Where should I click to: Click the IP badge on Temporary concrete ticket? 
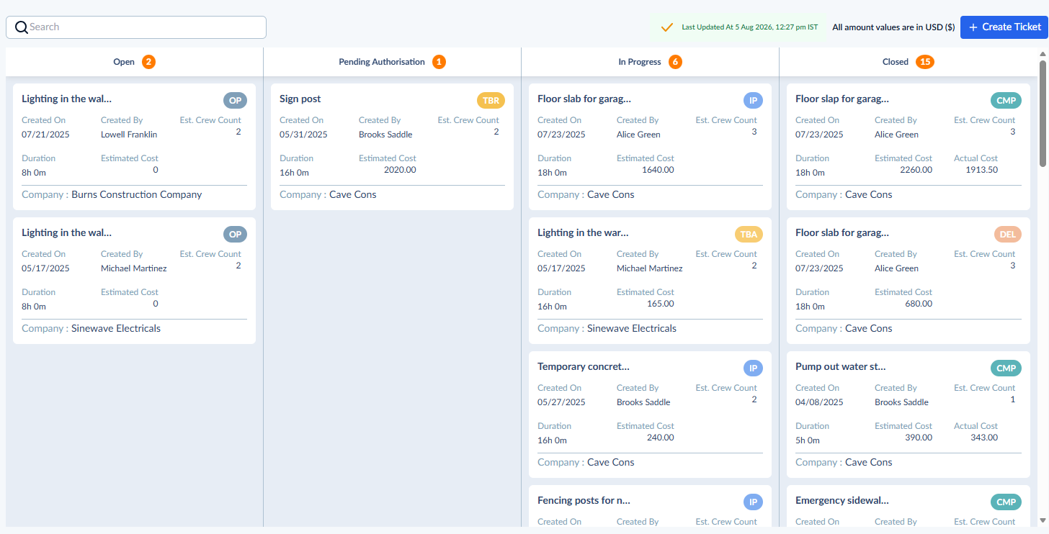coord(753,368)
